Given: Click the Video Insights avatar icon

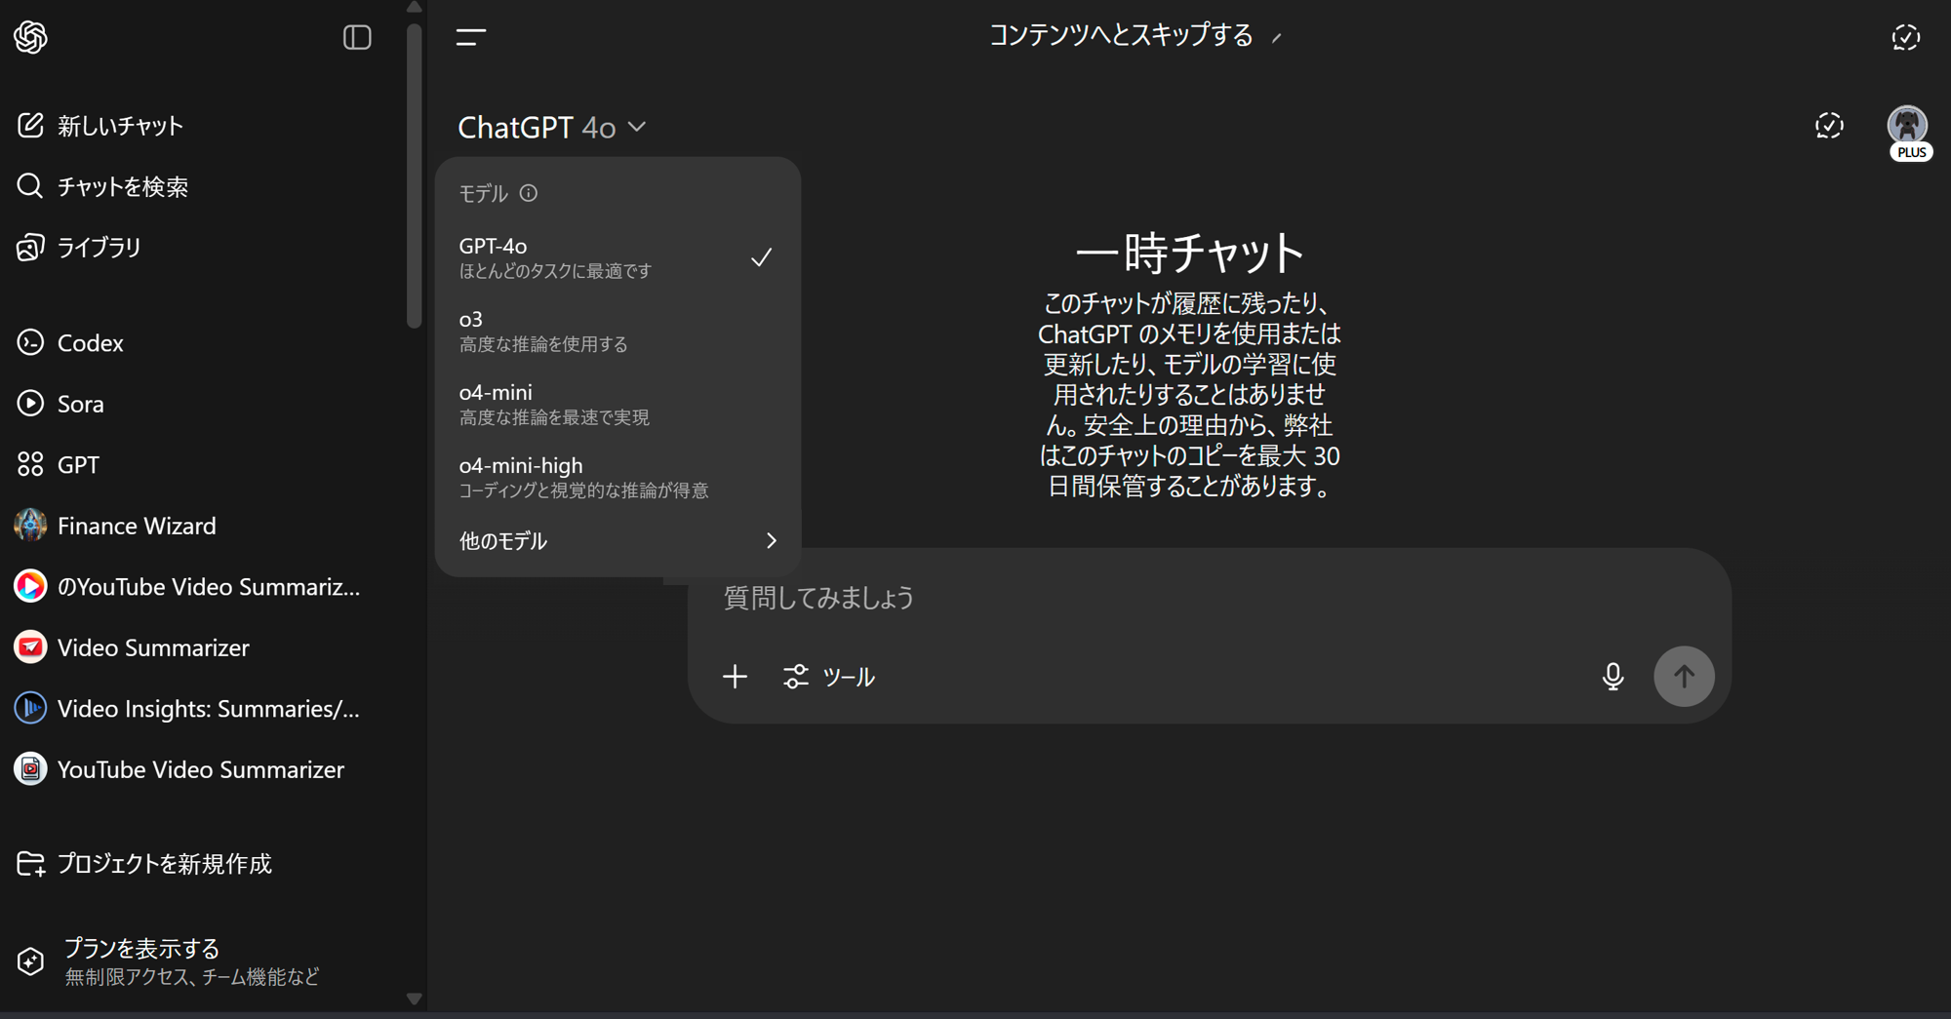Looking at the screenshot, I should coord(30,708).
